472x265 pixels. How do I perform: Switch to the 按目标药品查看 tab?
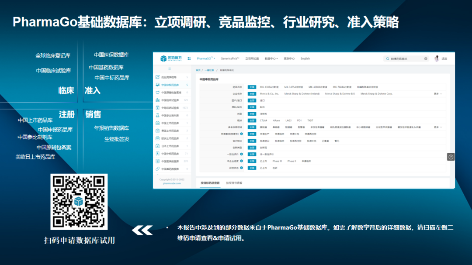point(210,183)
